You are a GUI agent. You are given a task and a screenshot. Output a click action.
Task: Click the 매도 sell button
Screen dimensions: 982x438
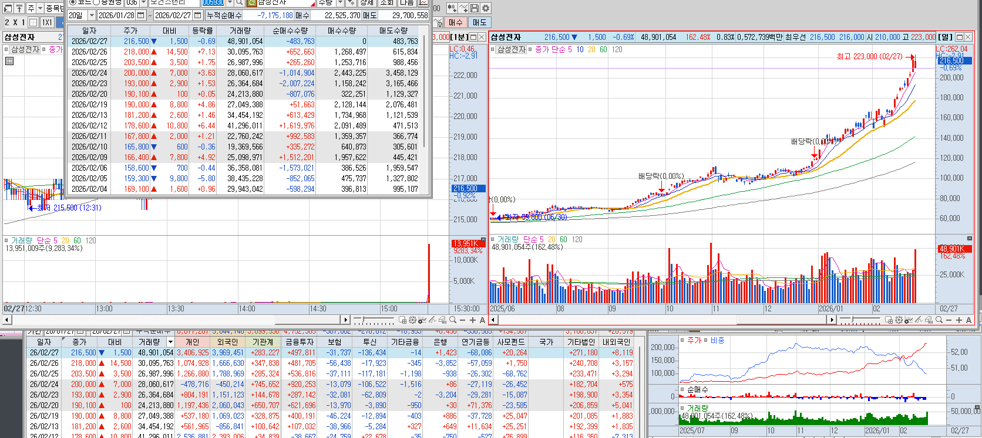480,22
